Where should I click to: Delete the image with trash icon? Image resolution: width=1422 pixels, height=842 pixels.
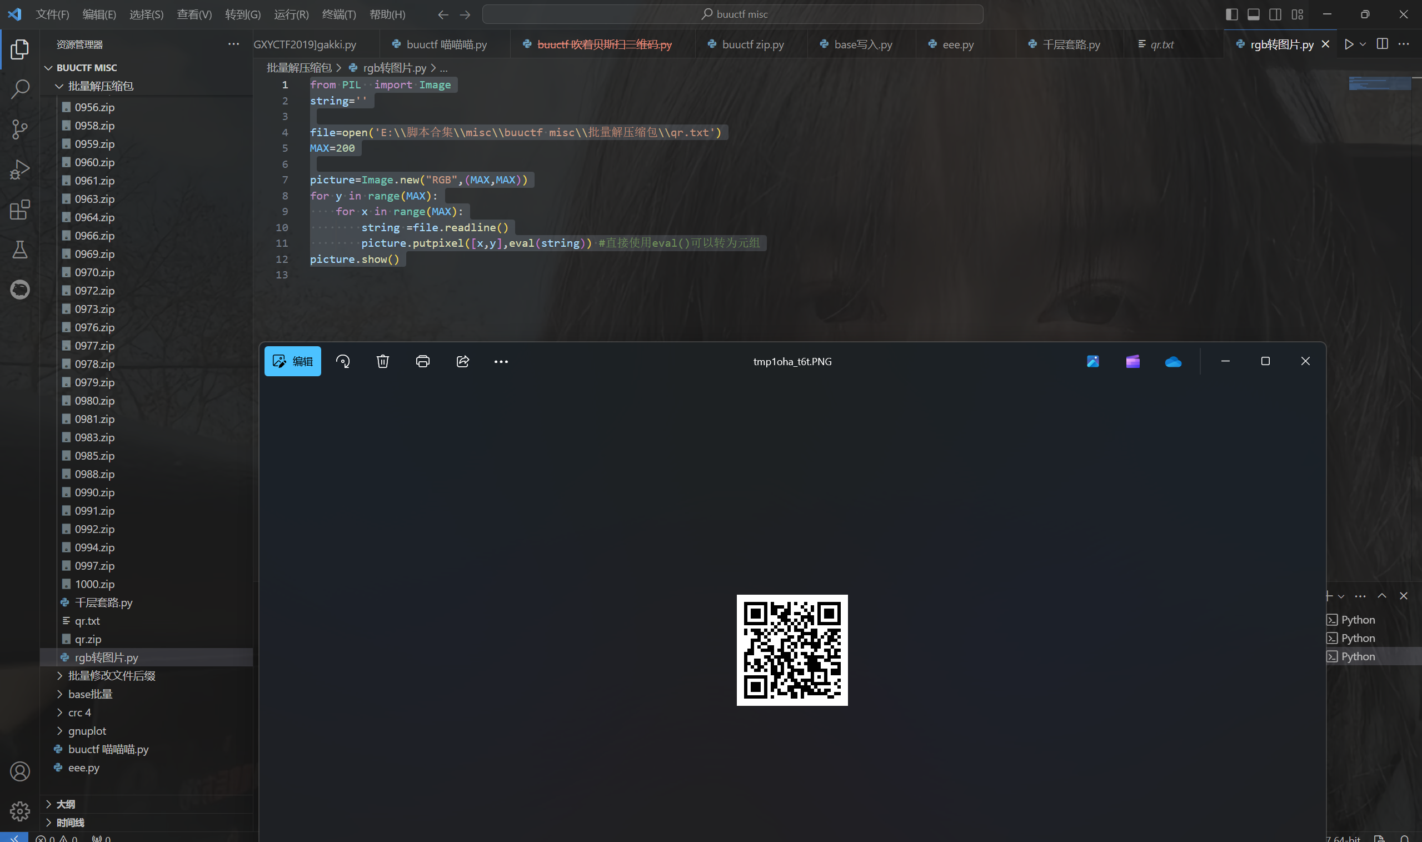click(x=383, y=361)
